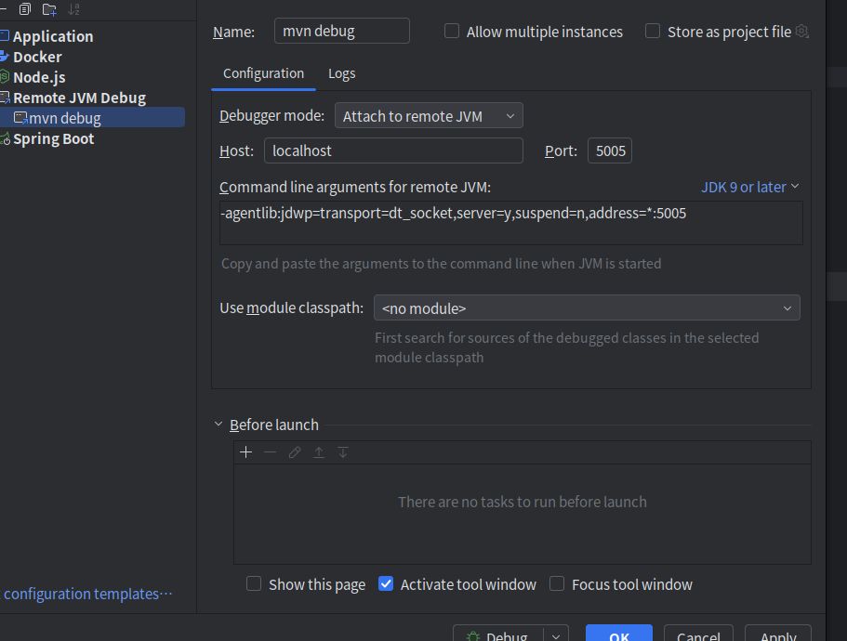Screen dimensions: 847x641
Task: Open the JDK 9 or later version dropdown
Action: coord(750,187)
